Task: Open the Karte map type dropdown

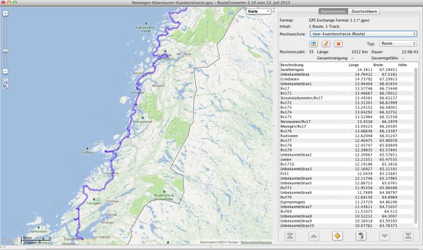Action: pyautogui.click(x=259, y=11)
